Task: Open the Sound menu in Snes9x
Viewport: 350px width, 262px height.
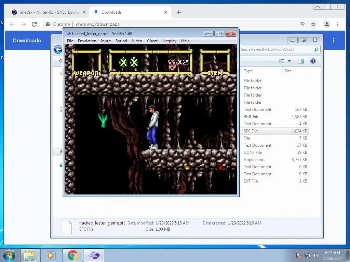Action: [121, 41]
